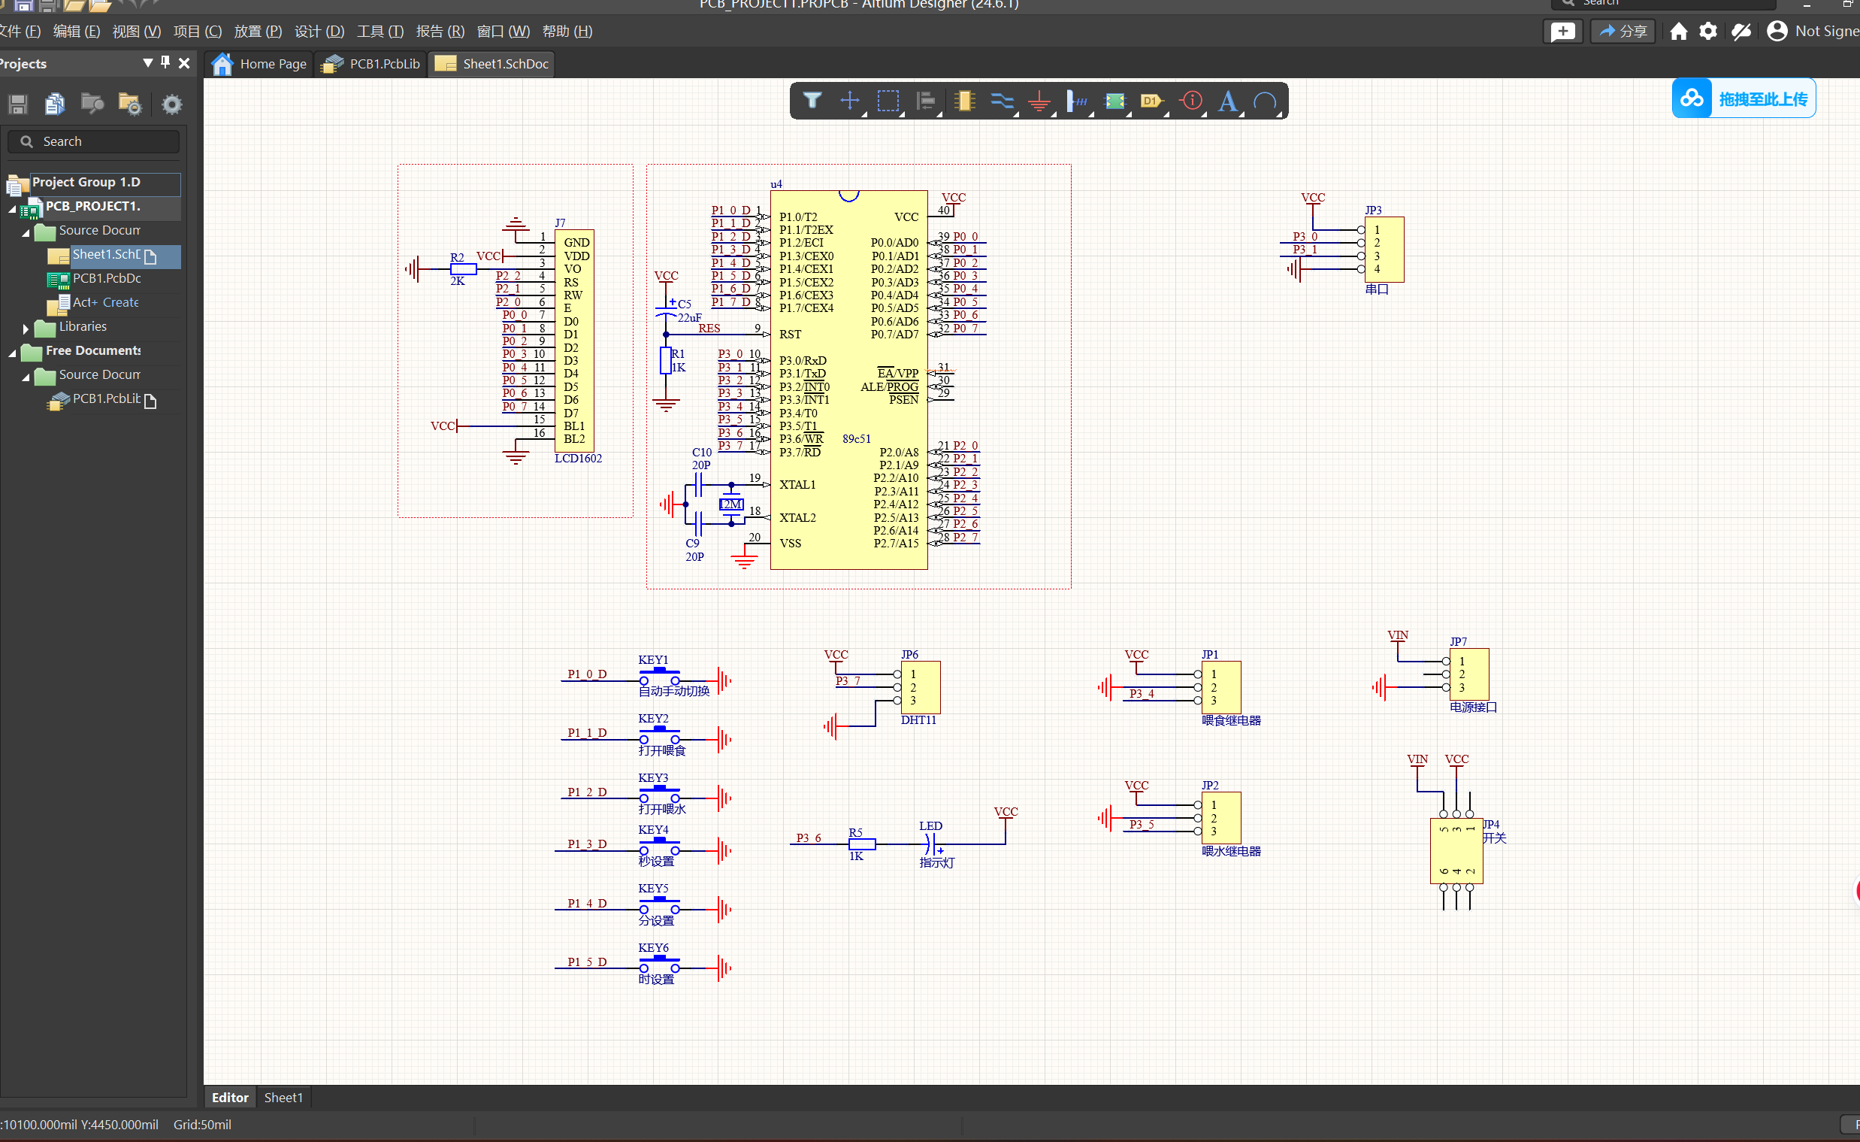Place a D1 port
This screenshot has width=1860, height=1142.
[x=1152, y=101]
